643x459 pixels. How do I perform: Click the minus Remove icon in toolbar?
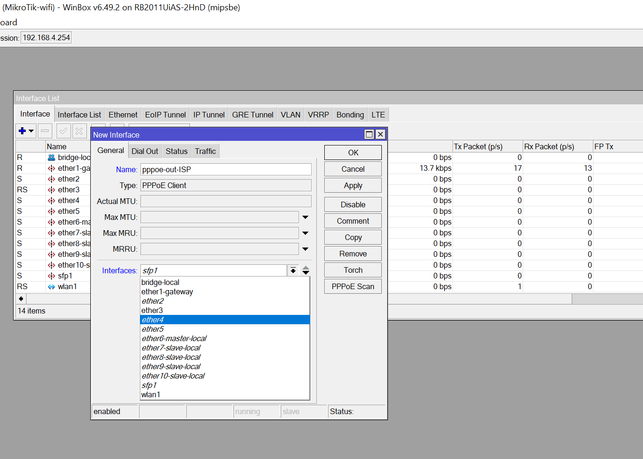pyautogui.click(x=45, y=131)
